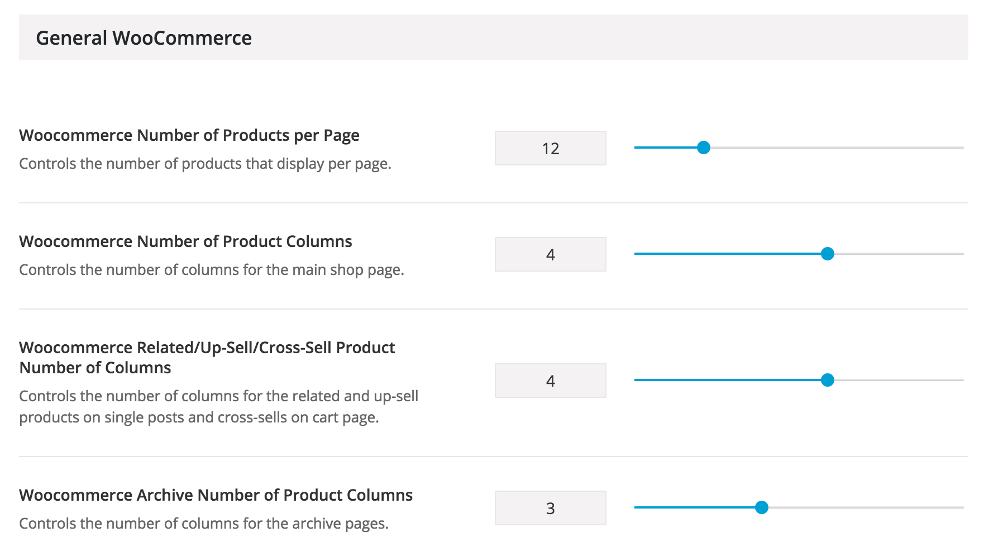Click the 'columns for the main shop page' description
984x551 pixels.
(x=212, y=270)
